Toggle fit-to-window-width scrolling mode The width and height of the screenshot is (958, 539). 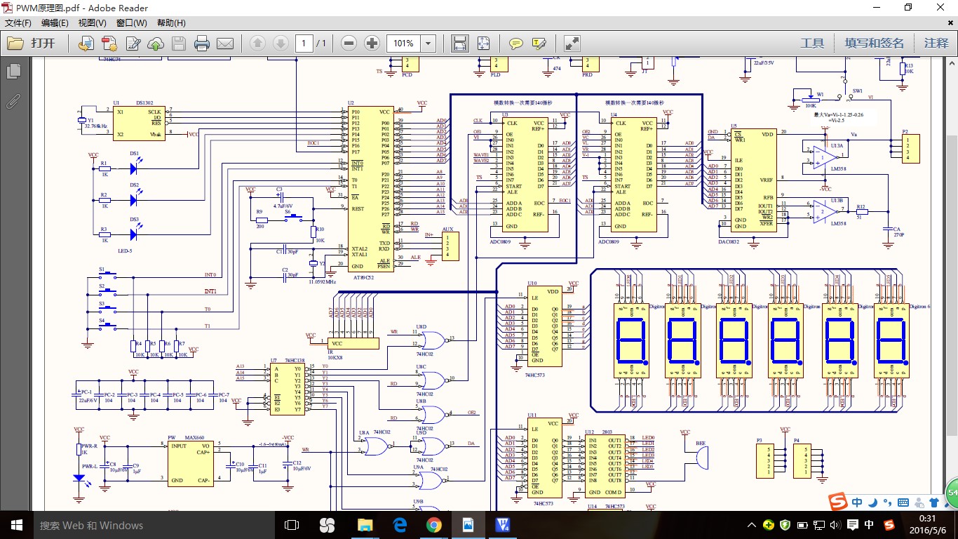(x=459, y=44)
